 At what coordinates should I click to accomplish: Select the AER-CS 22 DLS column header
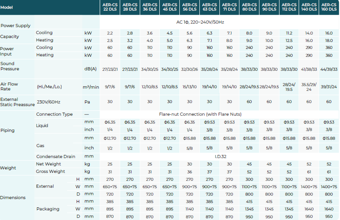[110, 7]
